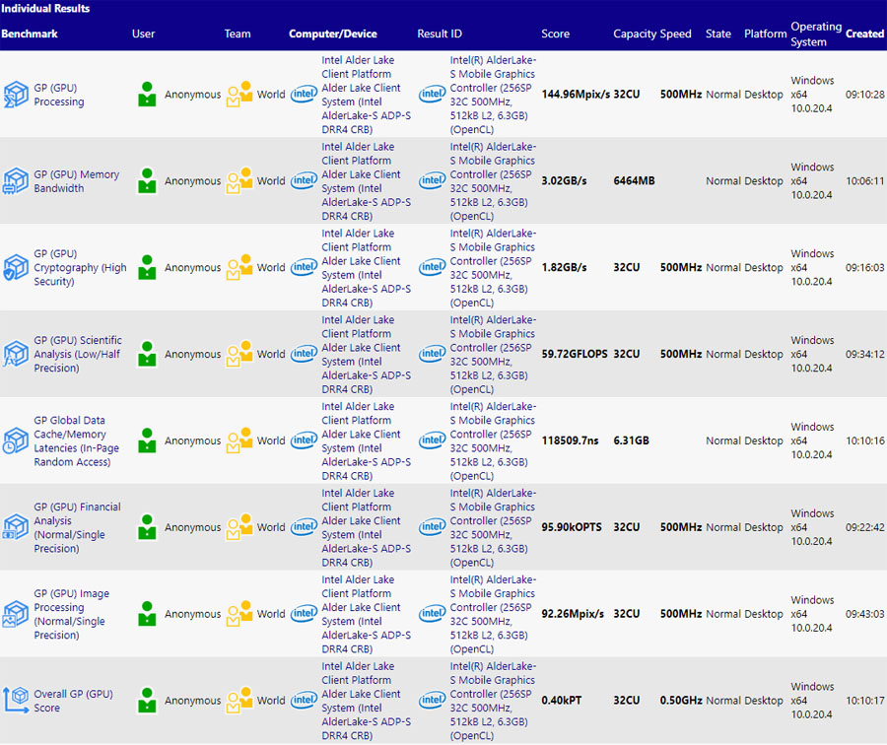Click the Financial Analysis benchmark icon
The height and width of the screenshot is (745, 887).
[x=15, y=527]
